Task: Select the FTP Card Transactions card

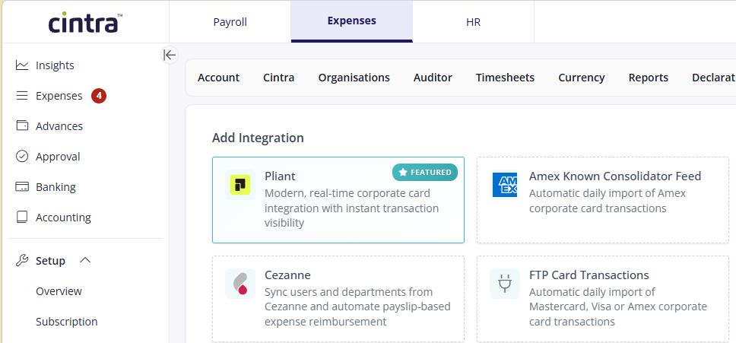Action: [603, 299]
